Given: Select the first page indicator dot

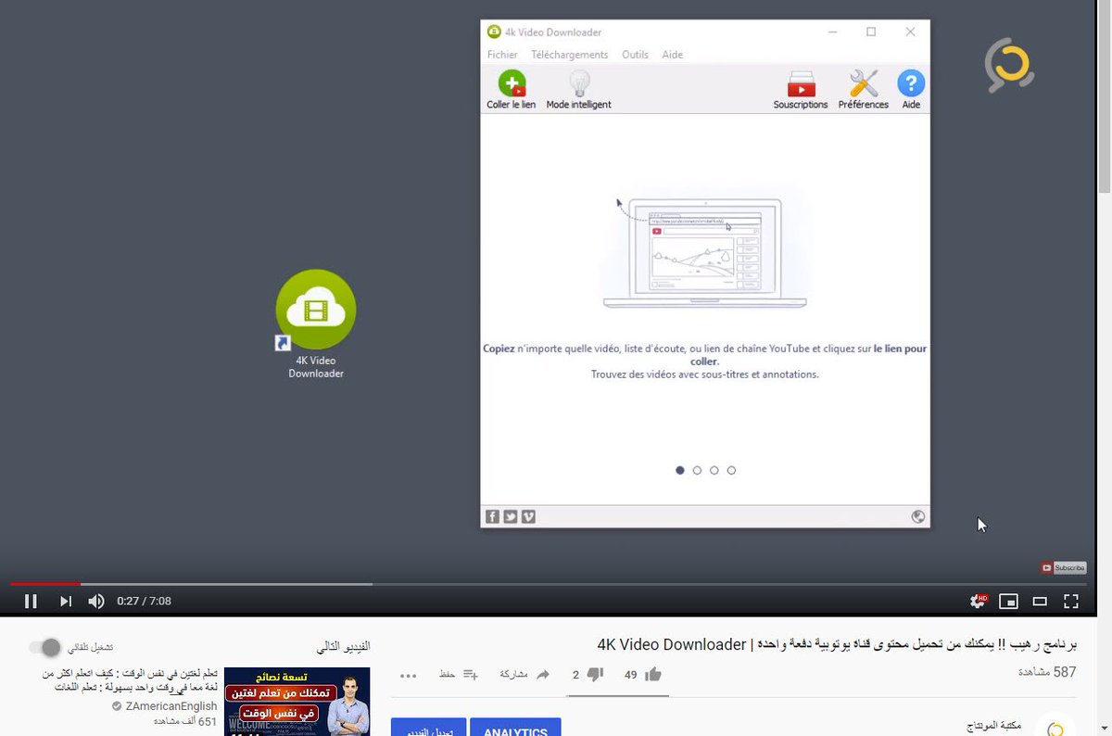Looking at the screenshot, I should tap(680, 470).
